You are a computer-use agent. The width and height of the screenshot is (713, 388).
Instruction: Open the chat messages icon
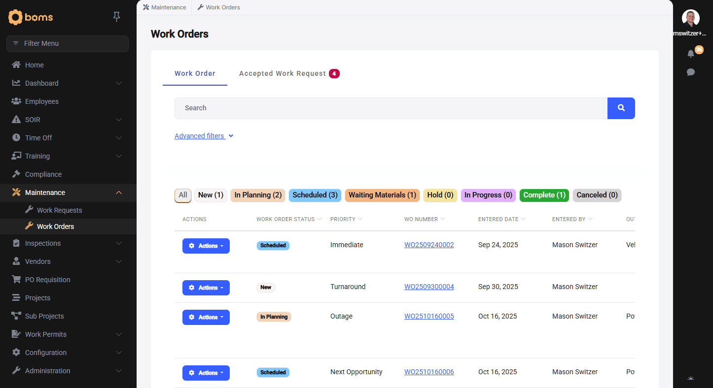pyautogui.click(x=690, y=72)
